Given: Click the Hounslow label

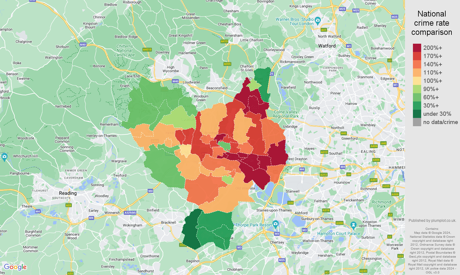Looking at the screenshot, I should 342,182.
